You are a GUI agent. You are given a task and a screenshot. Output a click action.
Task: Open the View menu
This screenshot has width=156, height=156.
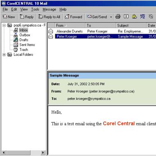click(x=24, y=9)
